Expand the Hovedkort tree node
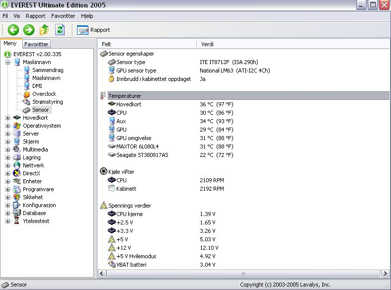 8,118
